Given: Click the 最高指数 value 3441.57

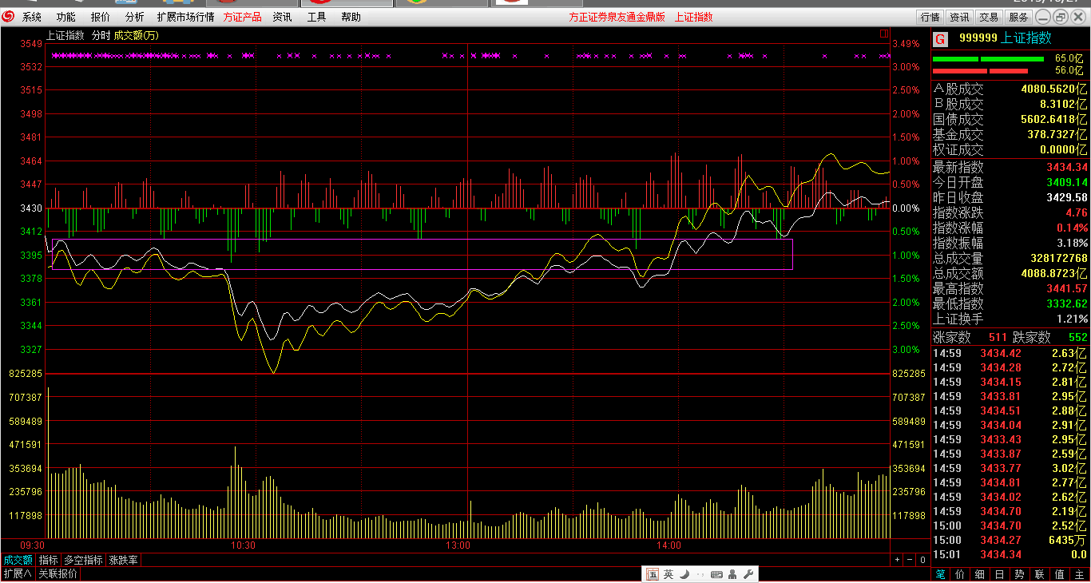Looking at the screenshot, I should tap(1067, 288).
